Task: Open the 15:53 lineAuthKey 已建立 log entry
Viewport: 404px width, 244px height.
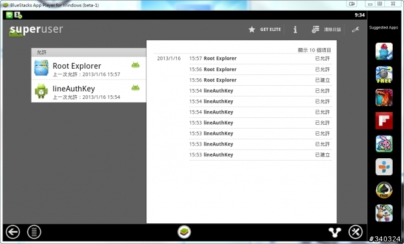Action: 260,154
